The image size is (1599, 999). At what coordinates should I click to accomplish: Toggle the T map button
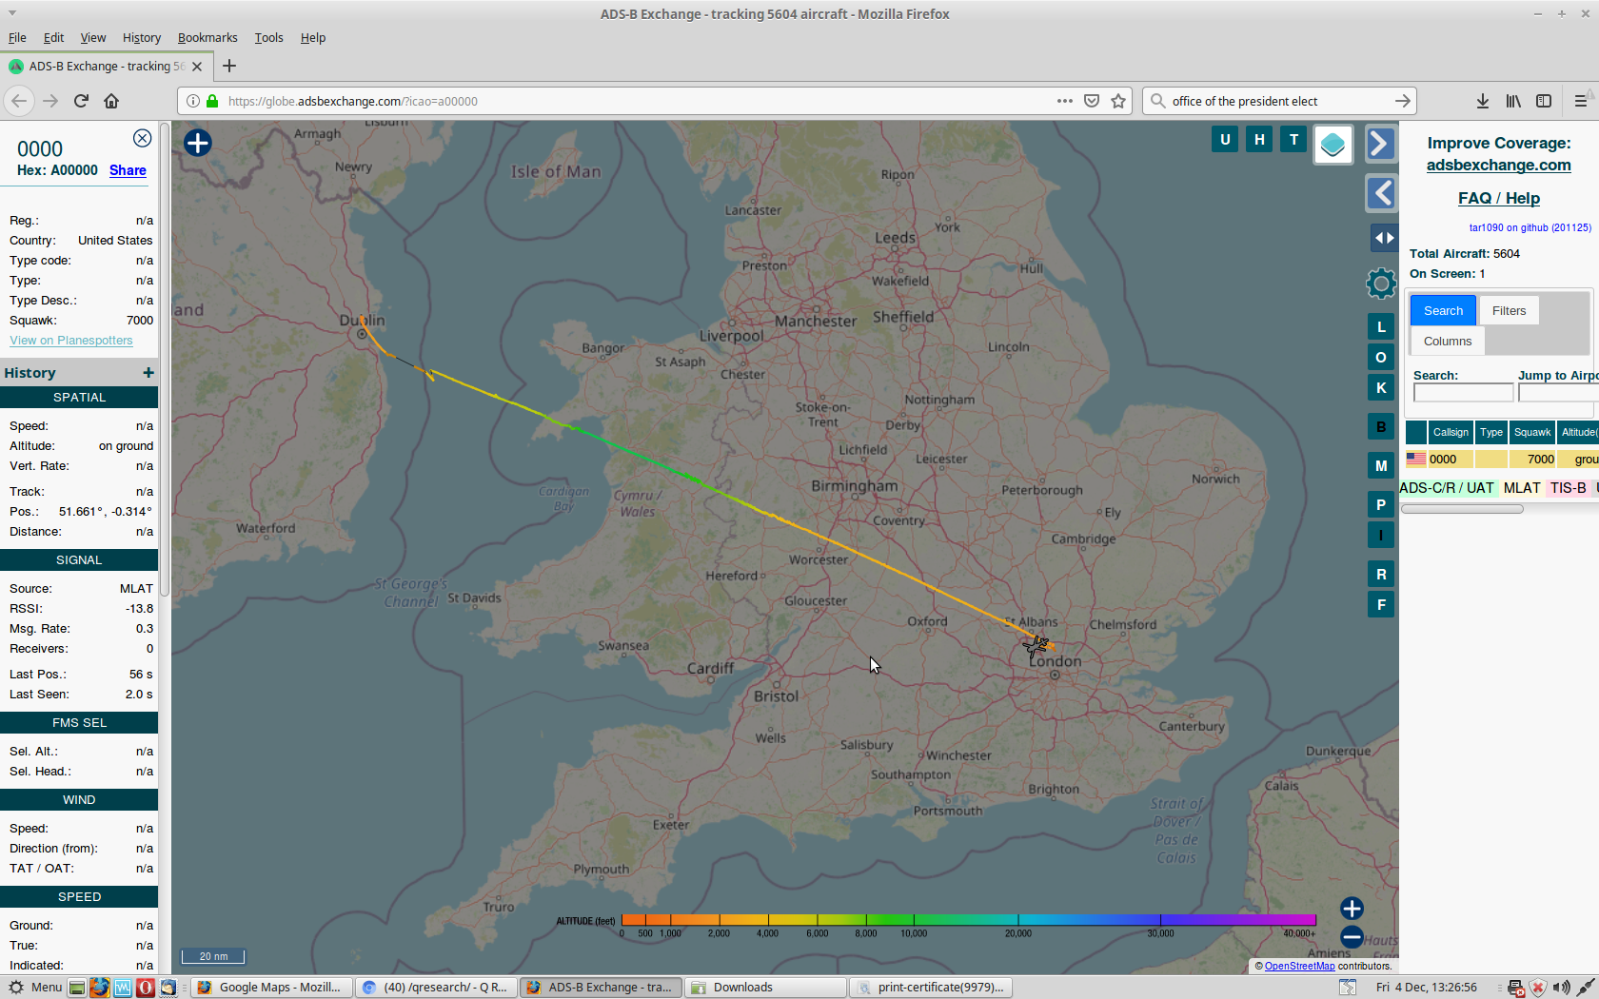pyautogui.click(x=1293, y=139)
